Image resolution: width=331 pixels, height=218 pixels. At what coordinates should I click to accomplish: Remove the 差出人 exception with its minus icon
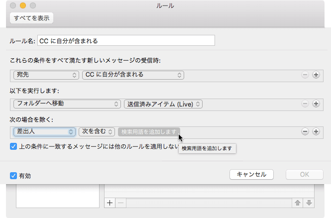click(x=305, y=131)
